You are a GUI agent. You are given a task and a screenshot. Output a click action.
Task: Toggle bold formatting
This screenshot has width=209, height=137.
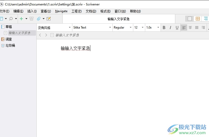(x=164, y=28)
